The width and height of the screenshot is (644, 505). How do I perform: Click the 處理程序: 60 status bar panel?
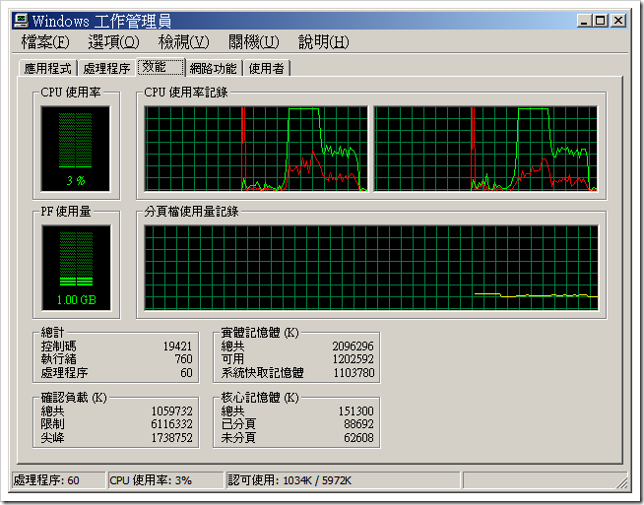(x=59, y=480)
